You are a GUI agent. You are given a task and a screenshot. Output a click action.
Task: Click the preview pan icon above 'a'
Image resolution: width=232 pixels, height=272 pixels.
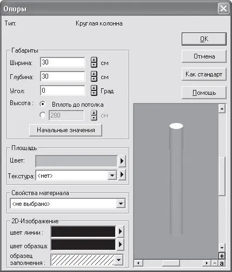pyautogui.click(x=222, y=256)
